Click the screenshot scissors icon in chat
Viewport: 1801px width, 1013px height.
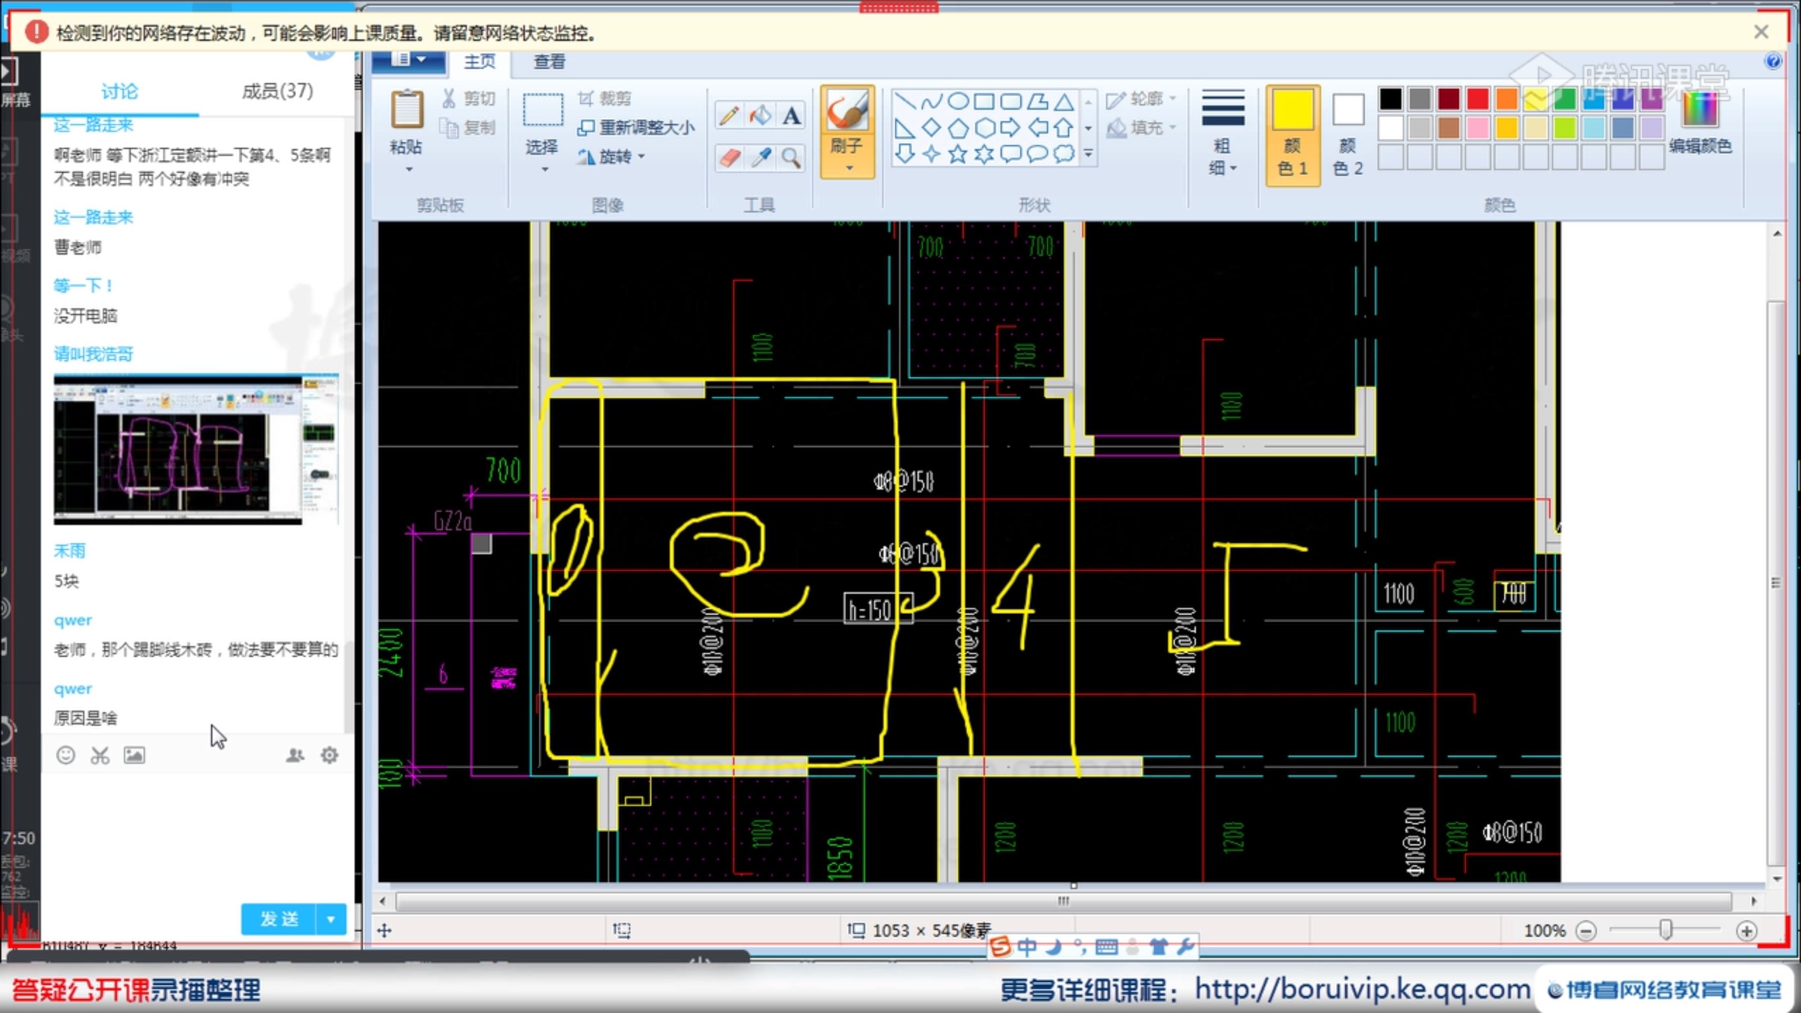click(100, 756)
